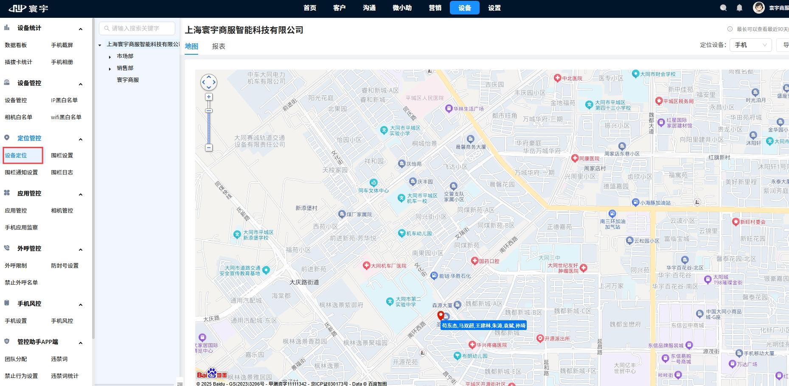Viewport: 789px width, 386px height.
Task: Click the 应用管控 grid icon
Action: click(7, 193)
